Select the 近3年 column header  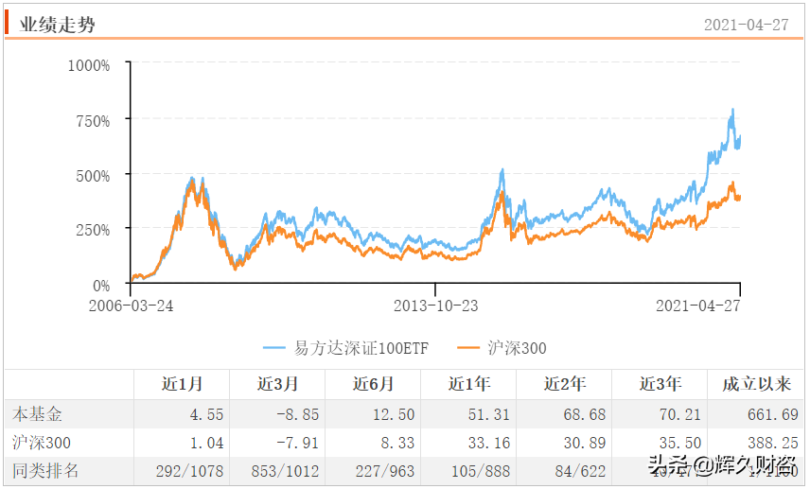coord(660,384)
